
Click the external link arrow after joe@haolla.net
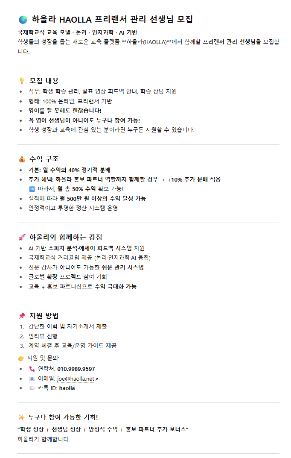tap(96, 379)
